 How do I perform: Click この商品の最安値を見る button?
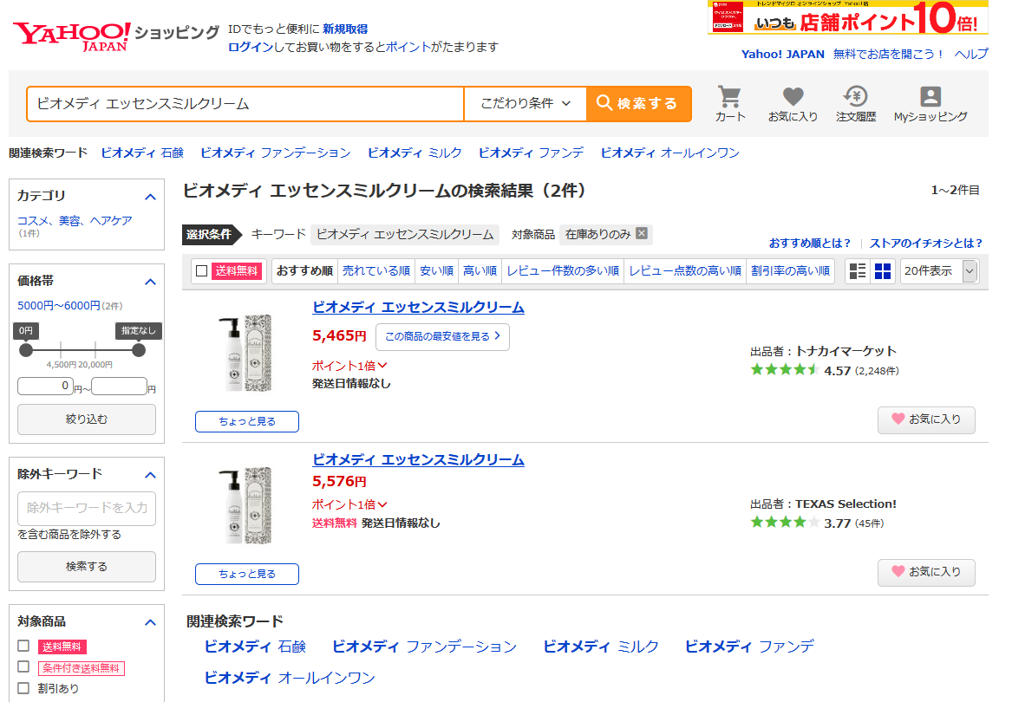click(443, 337)
